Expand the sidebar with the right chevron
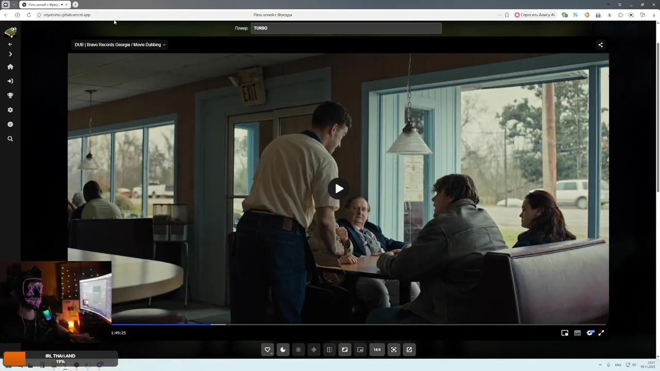 point(10,54)
